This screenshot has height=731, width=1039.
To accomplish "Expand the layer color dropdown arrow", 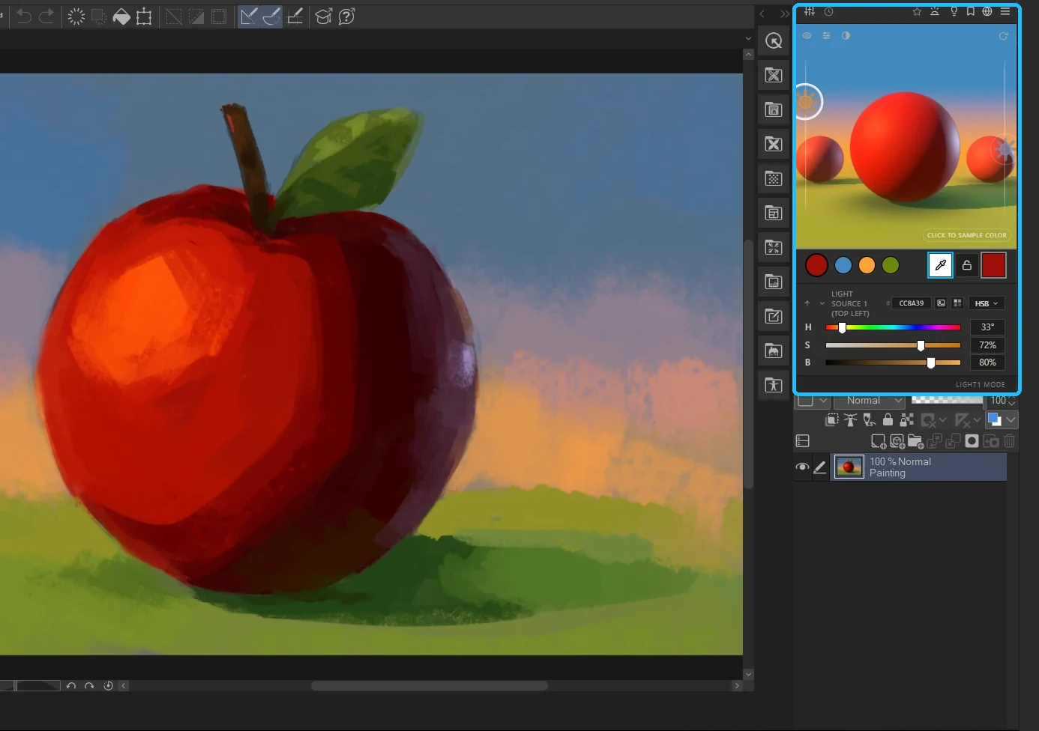I will (1011, 420).
